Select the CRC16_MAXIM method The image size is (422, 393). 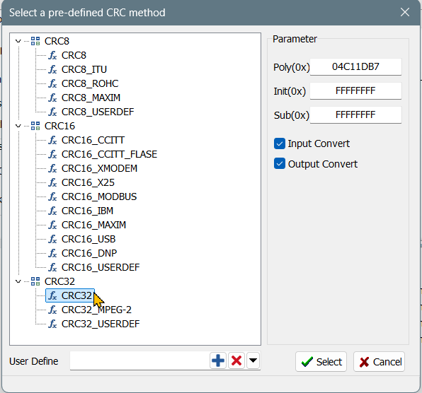coord(93,225)
